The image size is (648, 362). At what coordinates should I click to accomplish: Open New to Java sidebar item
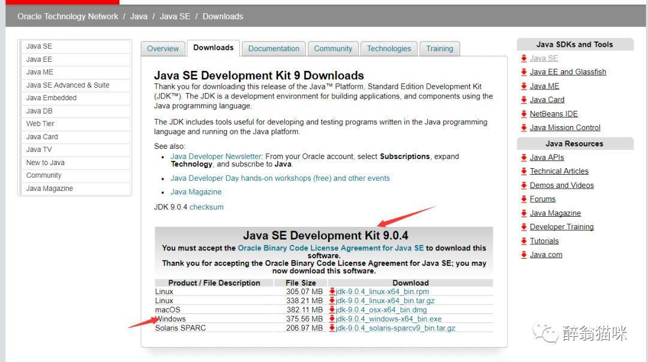pyautogui.click(x=76, y=163)
